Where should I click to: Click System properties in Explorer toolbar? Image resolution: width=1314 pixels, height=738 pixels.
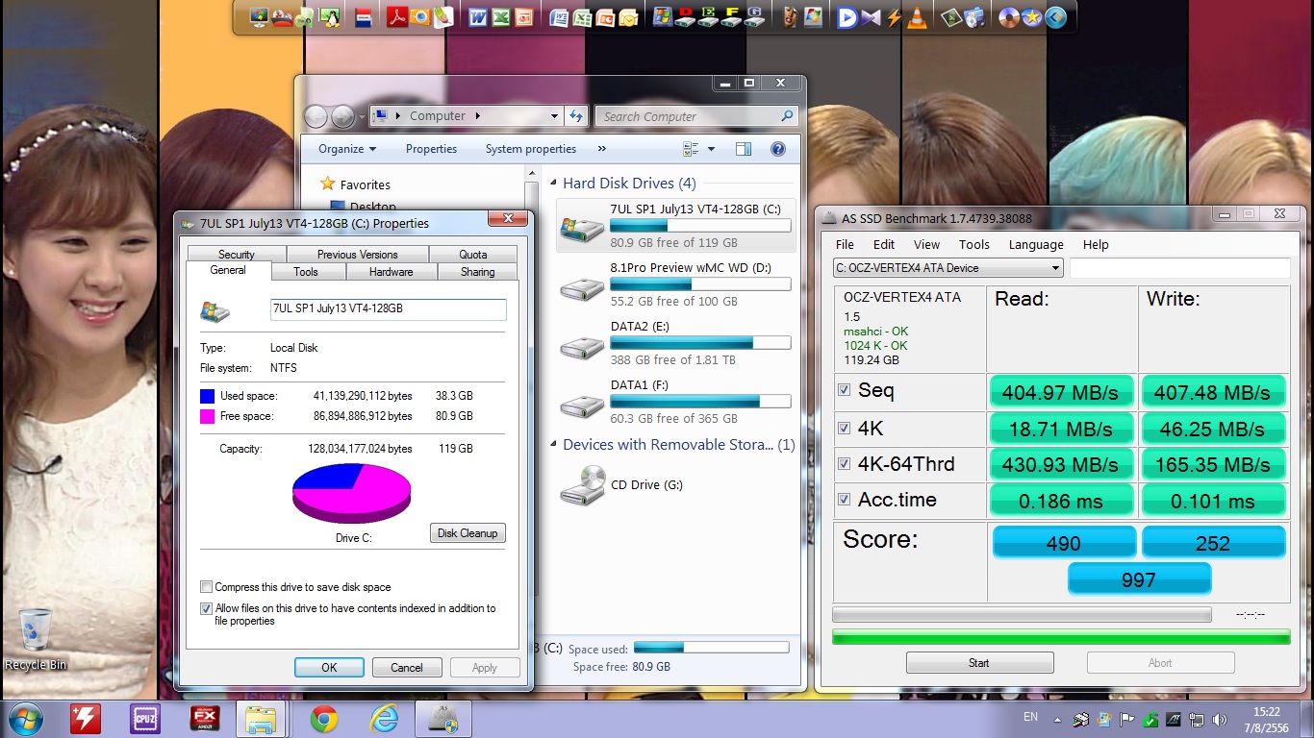pyautogui.click(x=531, y=149)
